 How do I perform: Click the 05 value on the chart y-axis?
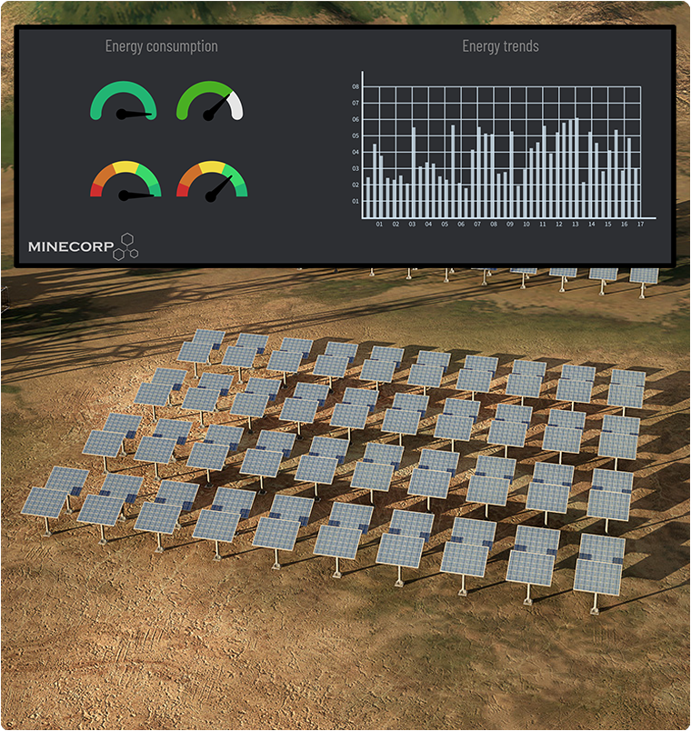pyautogui.click(x=356, y=136)
